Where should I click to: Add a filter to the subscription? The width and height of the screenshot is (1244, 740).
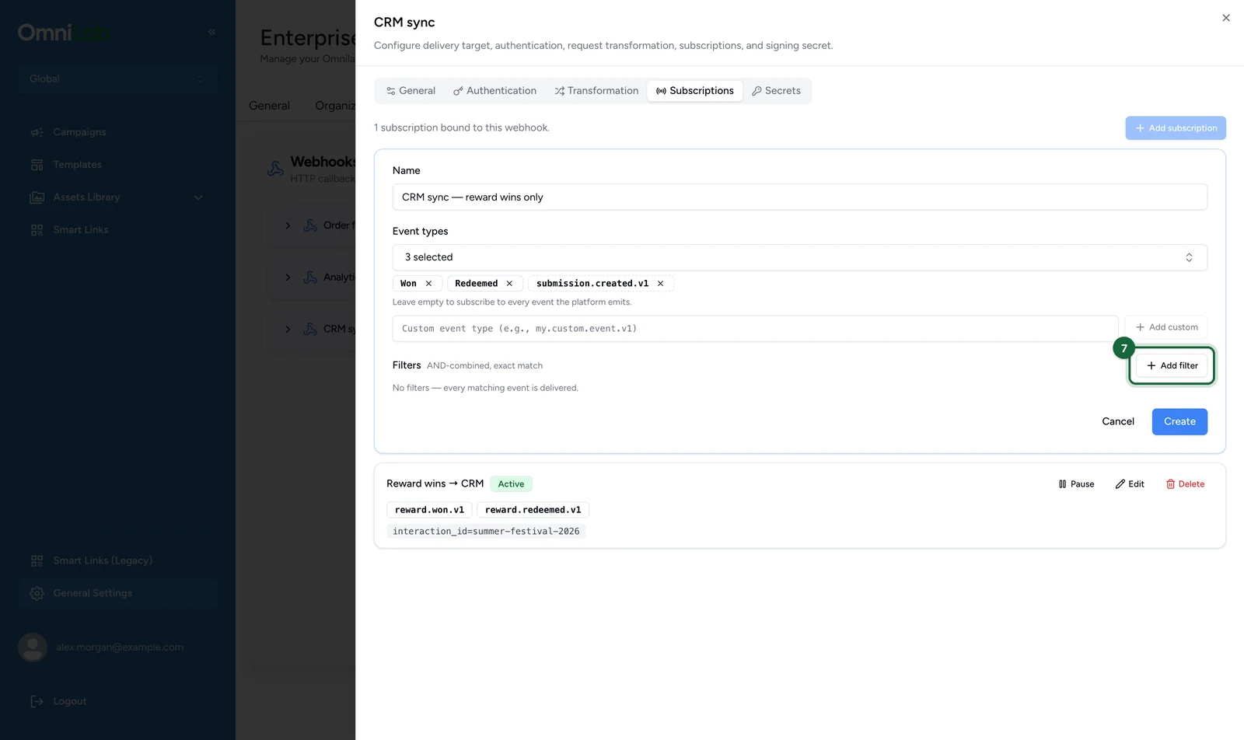coord(1172,365)
